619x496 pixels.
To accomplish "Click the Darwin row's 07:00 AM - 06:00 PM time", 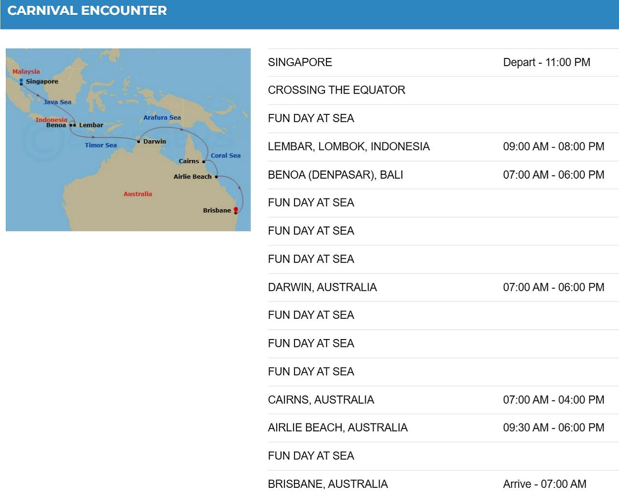I will [x=554, y=287].
